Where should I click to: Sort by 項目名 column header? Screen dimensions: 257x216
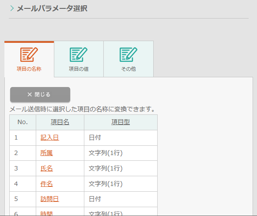click(x=60, y=122)
